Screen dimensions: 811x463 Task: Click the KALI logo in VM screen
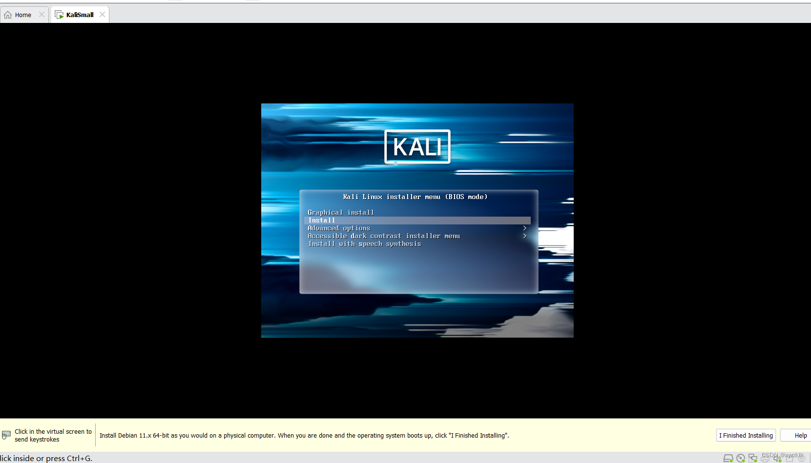[x=417, y=146]
